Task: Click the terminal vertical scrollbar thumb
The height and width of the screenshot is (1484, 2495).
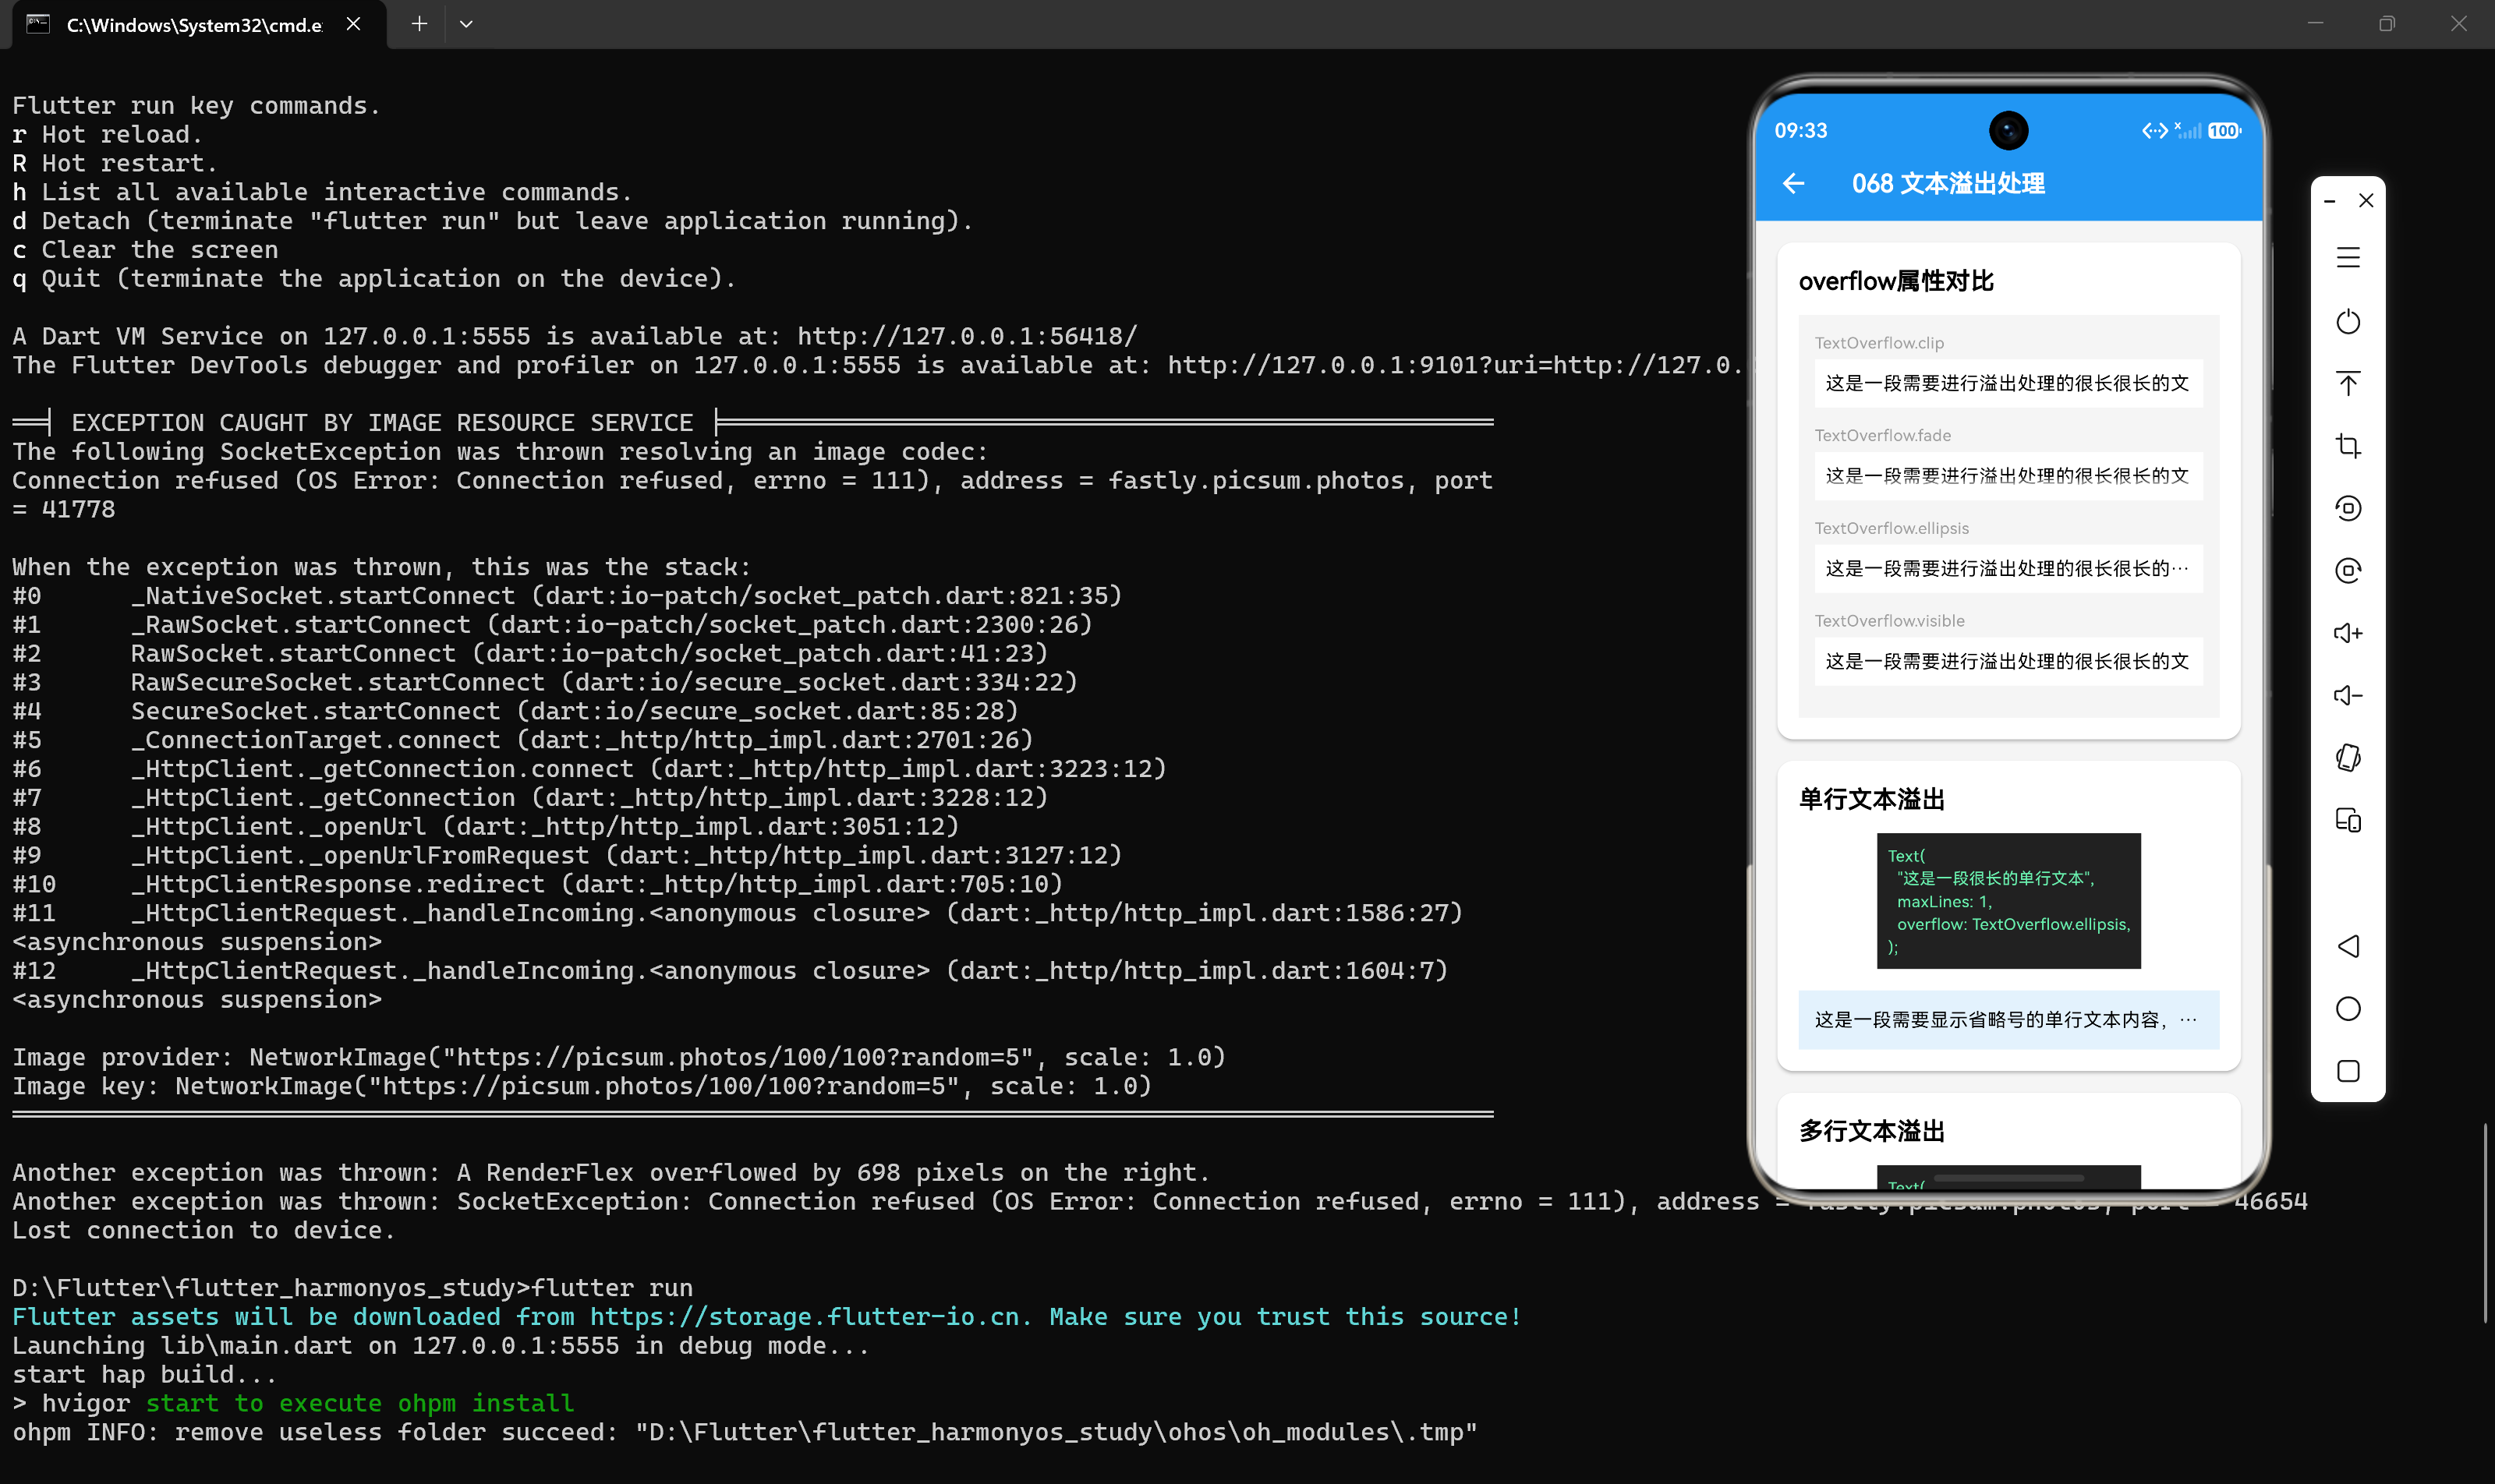Action: [x=2486, y=1223]
